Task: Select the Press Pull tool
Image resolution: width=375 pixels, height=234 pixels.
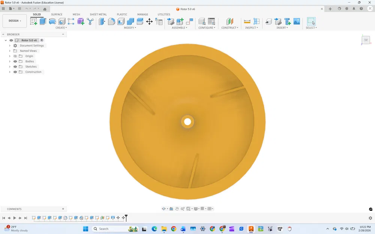Action: [x=102, y=21]
